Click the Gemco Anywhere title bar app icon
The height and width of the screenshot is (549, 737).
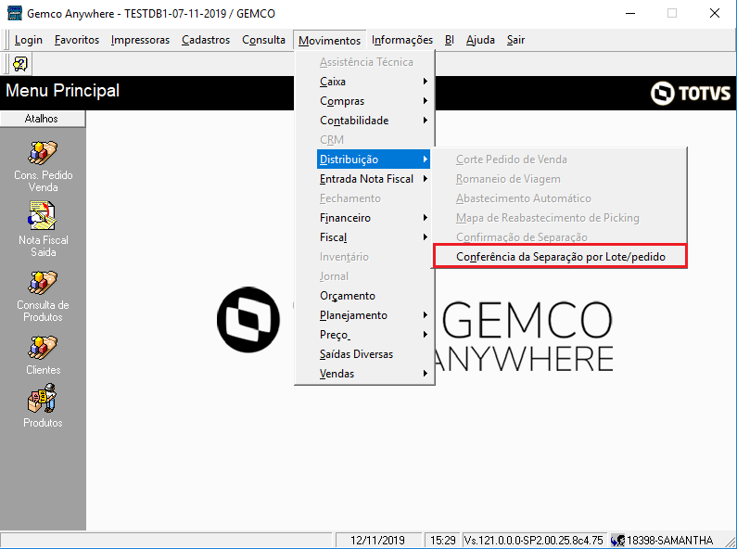coord(15,13)
